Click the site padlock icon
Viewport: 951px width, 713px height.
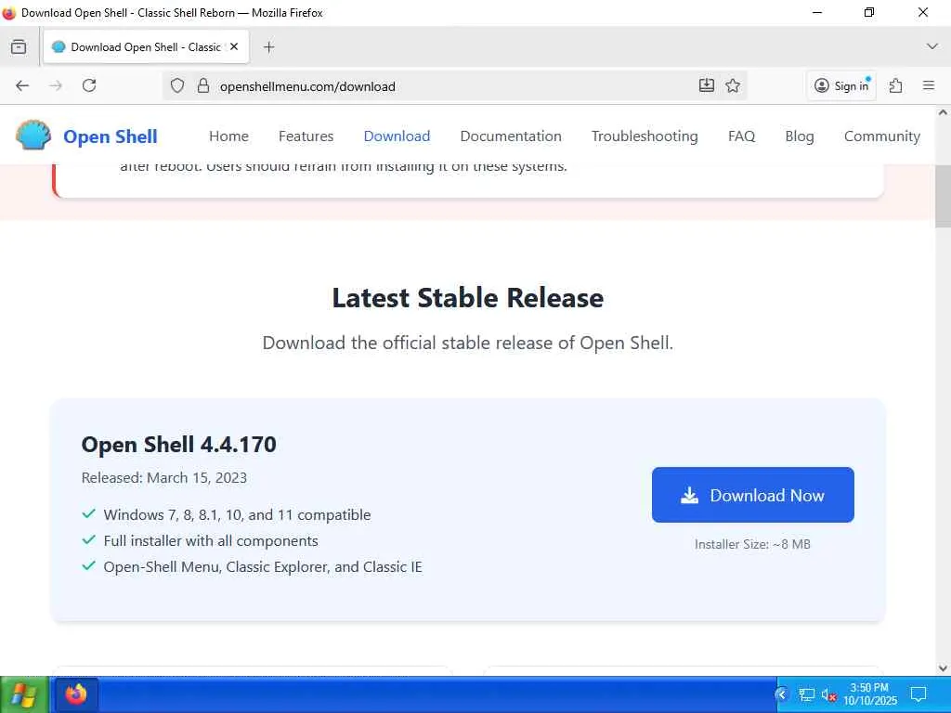(x=203, y=85)
